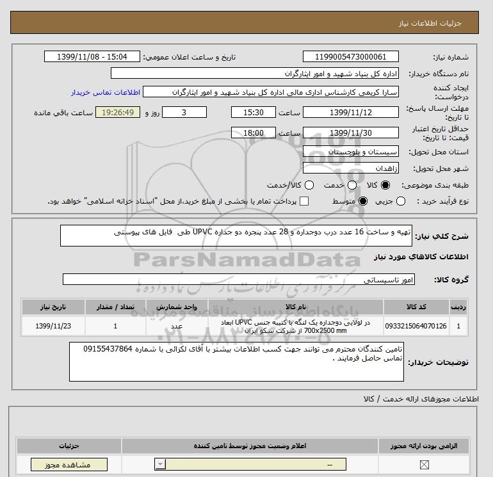Click the buyer notes text area
Screen dimensions: 493x477
click(236, 362)
